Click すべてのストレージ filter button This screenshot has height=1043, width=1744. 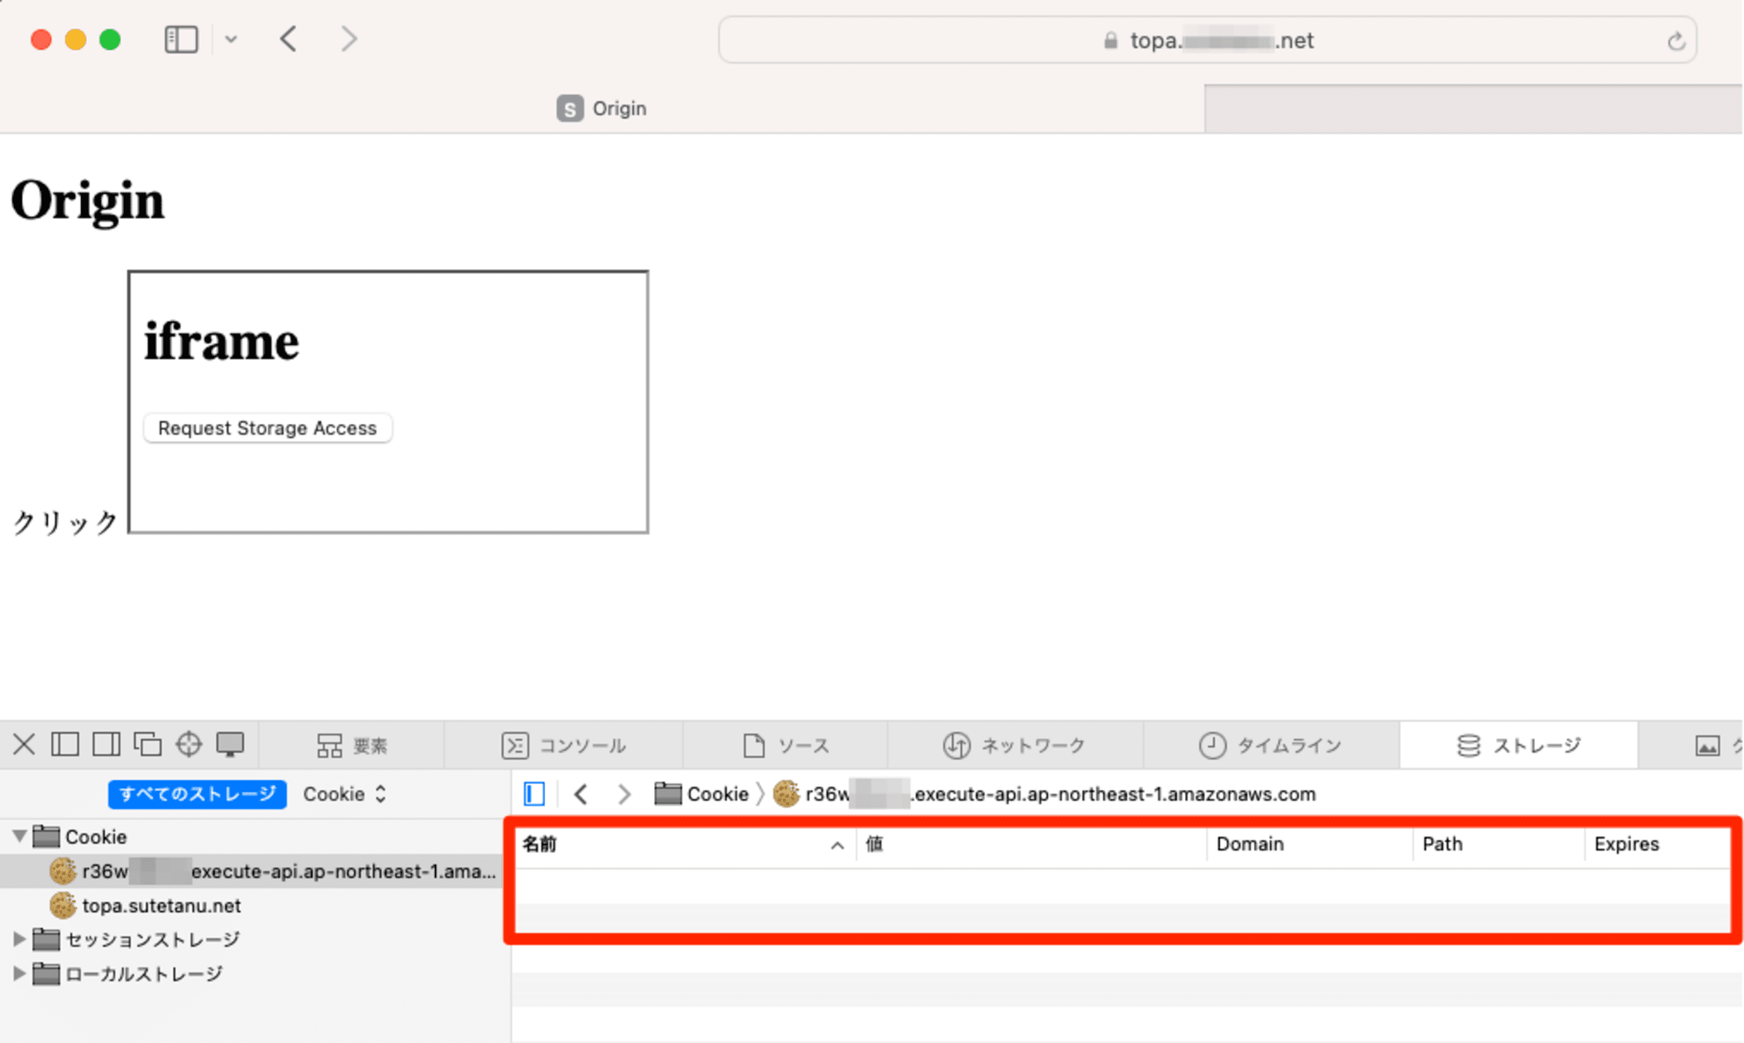(x=197, y=794)
